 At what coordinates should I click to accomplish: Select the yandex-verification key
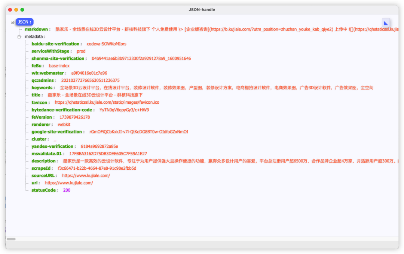tap(53, 146)
